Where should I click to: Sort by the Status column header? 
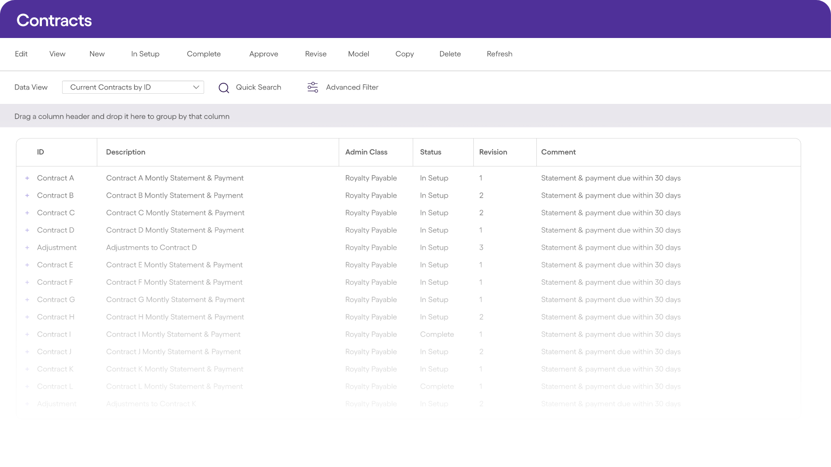(430, 152)
